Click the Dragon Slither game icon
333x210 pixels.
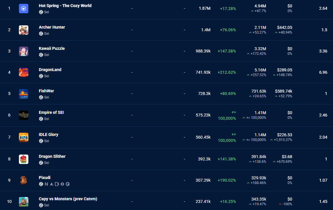24,159
